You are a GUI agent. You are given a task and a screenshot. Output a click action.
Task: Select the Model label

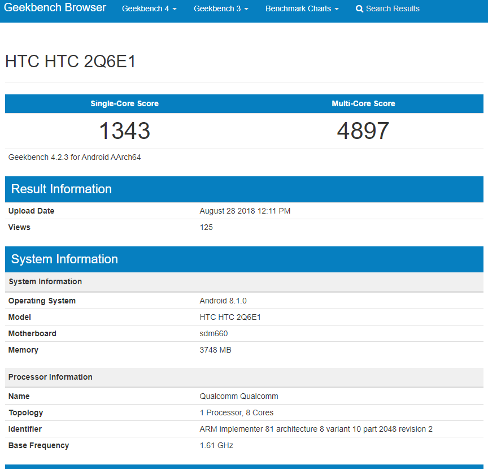19,318
